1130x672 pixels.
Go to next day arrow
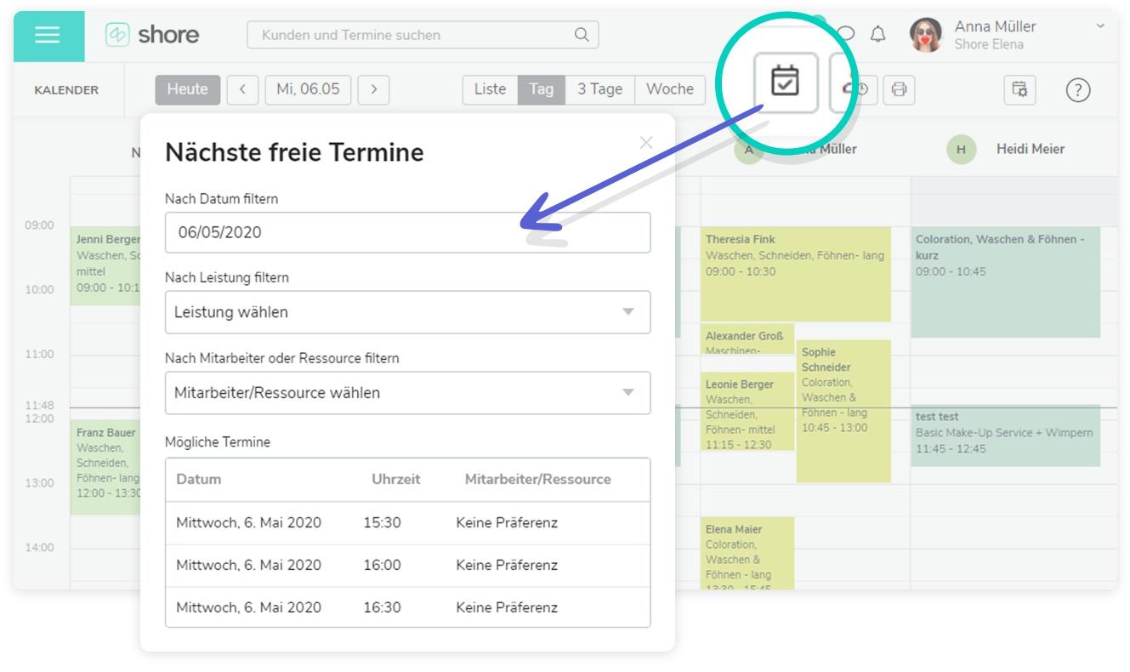373,88
